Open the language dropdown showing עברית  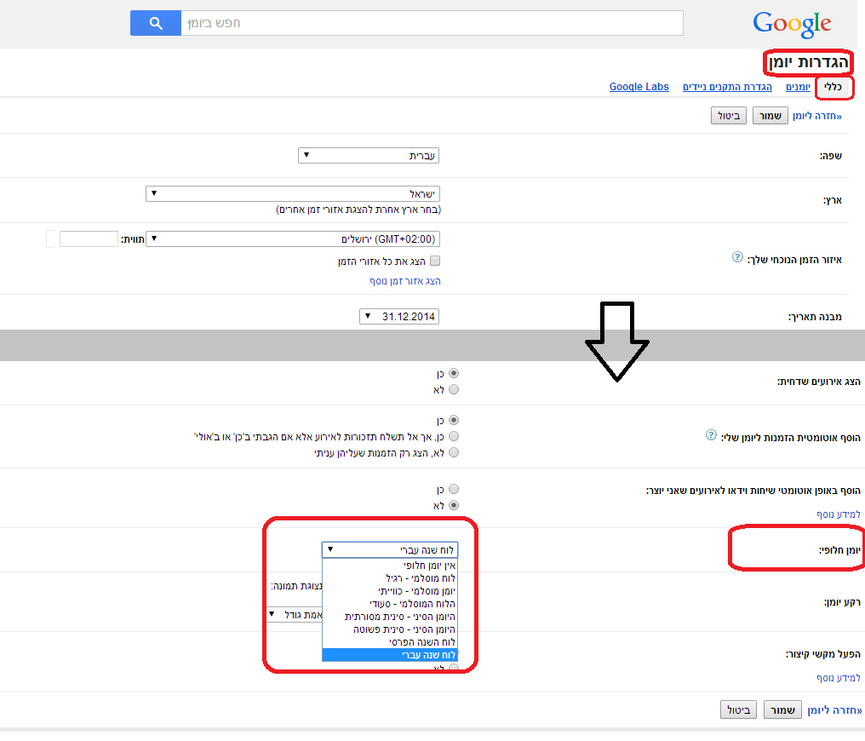369,156
